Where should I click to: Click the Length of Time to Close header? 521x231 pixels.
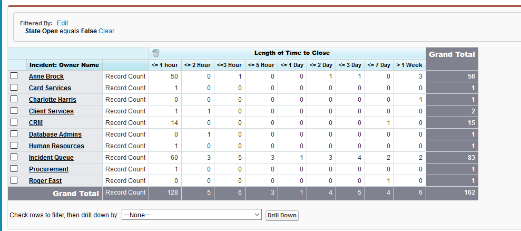pyautogui.click(x=292, y=53)
